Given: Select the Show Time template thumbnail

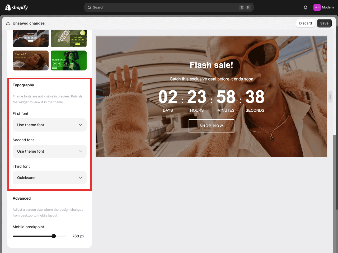Looking at the screenshot, I should (x=69, y=38).
